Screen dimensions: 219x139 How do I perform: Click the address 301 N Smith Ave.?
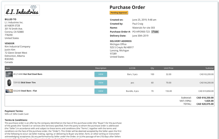coord(14,29)
